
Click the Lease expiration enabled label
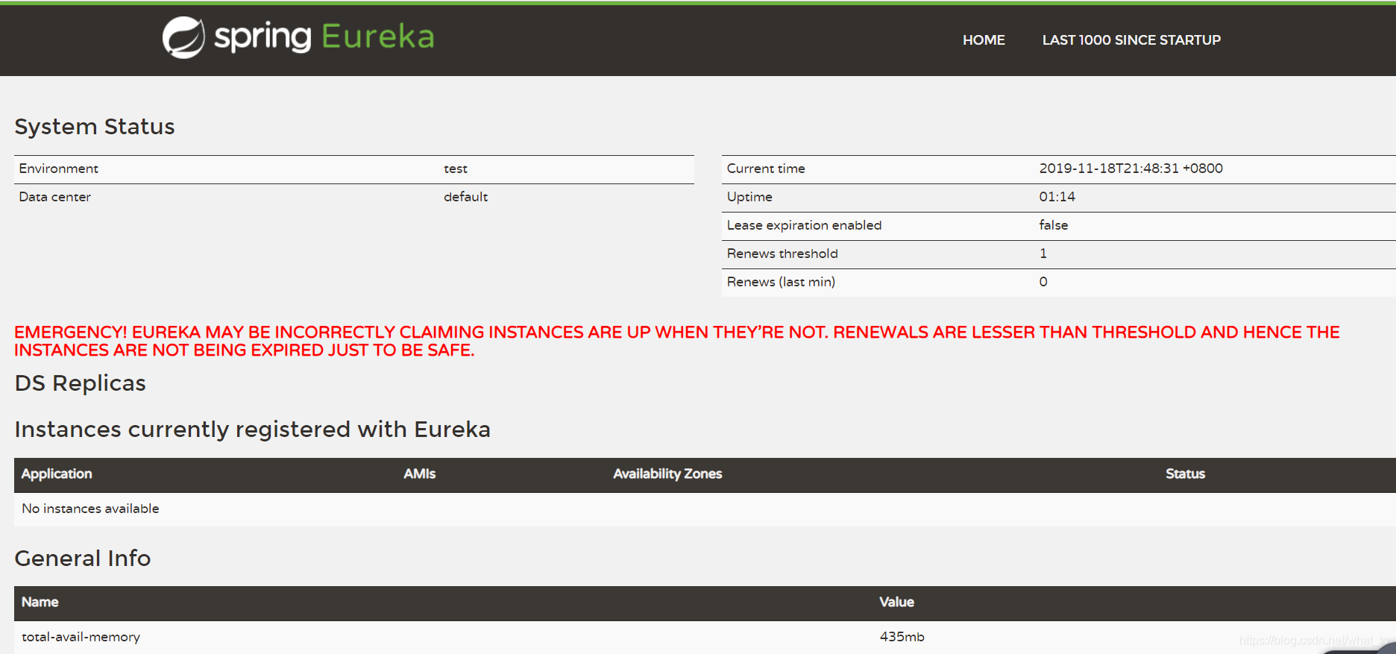[804, 225]
